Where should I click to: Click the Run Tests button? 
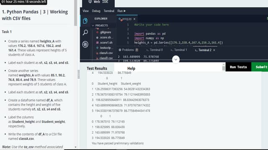(x=238, y=67)
